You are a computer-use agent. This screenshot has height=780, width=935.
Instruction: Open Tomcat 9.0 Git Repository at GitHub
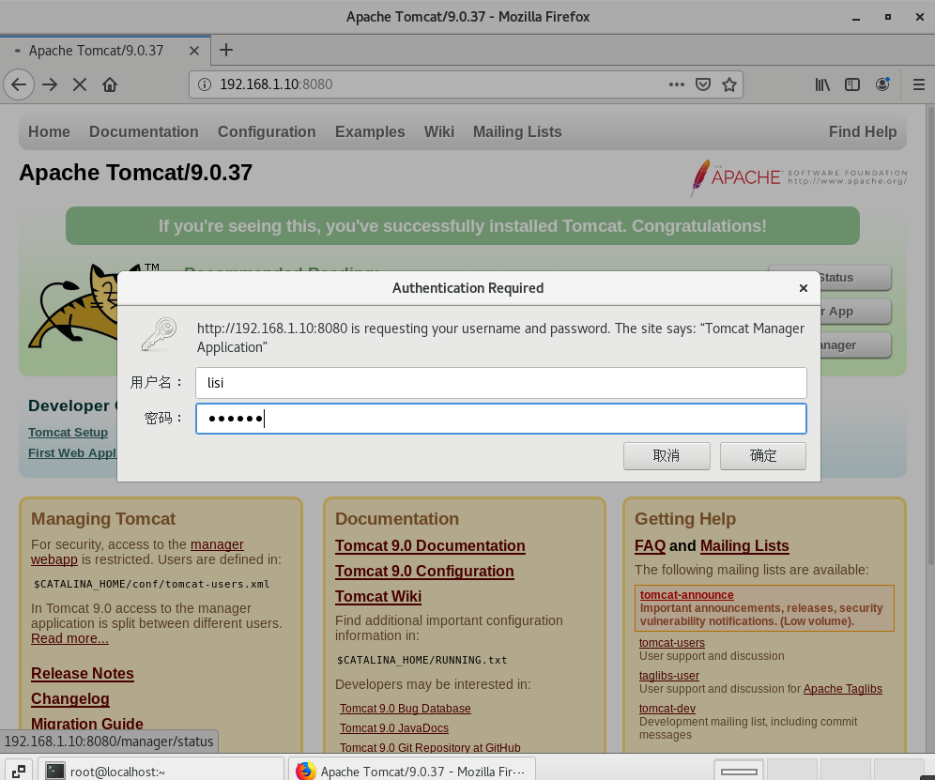[x=430, y=747]
